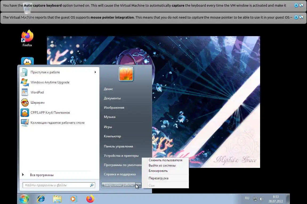This screenshot has width=307, height=204.
Task: Open Изображения from Start menu
Action: [x=114, y=108]
